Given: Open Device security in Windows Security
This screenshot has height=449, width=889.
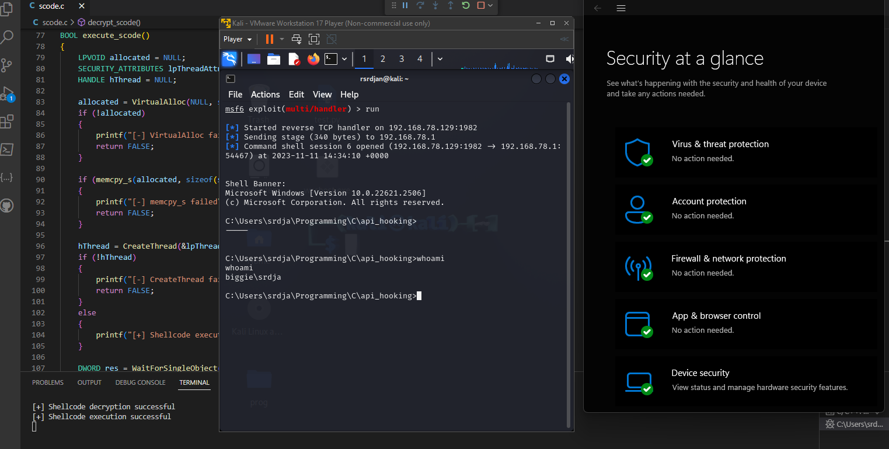Looking at the screenshot, I should tap(745, 381).
